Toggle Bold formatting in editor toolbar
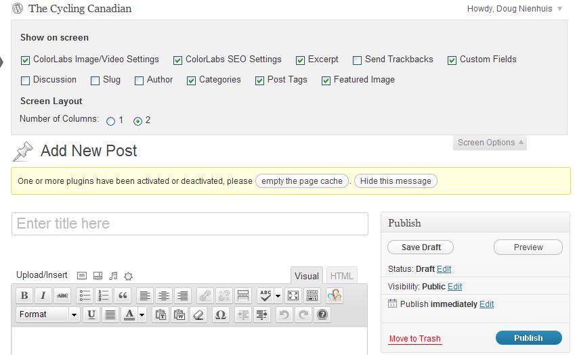The image size is (577, 355). [x=24, y=295]
